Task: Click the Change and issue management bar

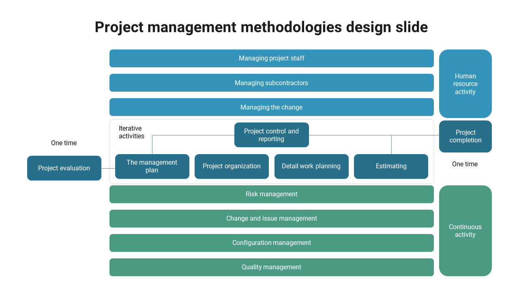Action: (271, 219)
